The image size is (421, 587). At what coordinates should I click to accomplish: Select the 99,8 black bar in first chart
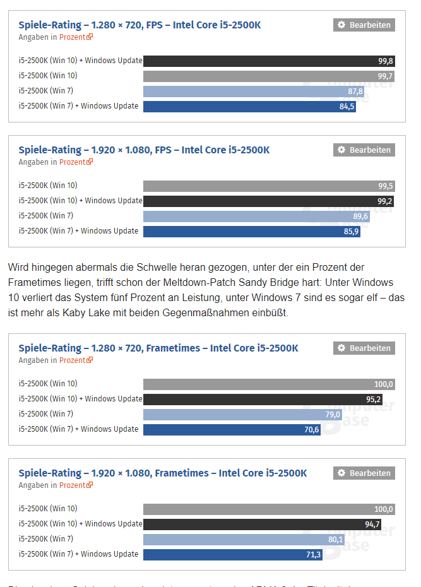(269, 61)
